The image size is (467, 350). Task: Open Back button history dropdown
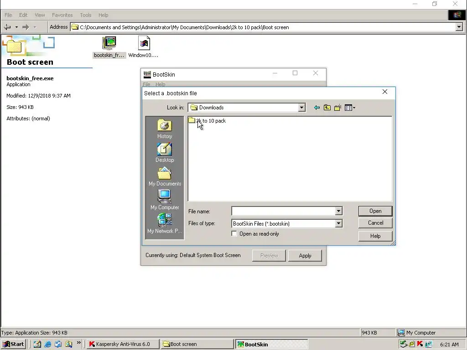point(16,27)
